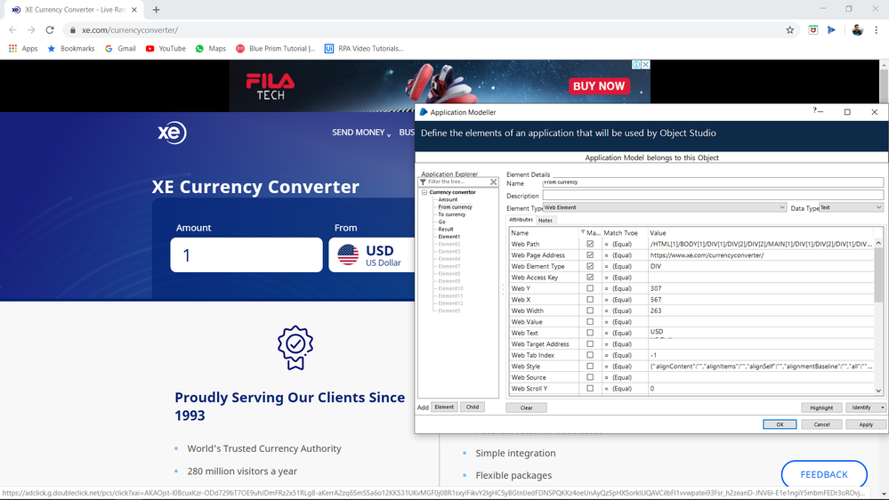The image size is (889, 500).
Task: Check Match for Web Tab Index
Action: coord(590,355)
